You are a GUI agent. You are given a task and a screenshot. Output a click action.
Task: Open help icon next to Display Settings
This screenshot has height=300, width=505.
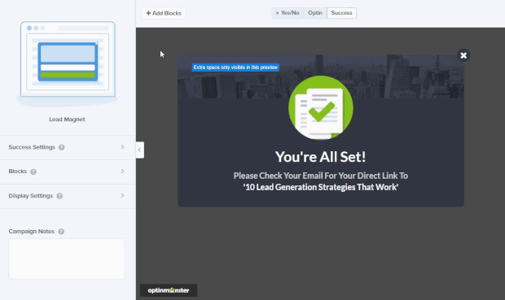coord(59,196)
